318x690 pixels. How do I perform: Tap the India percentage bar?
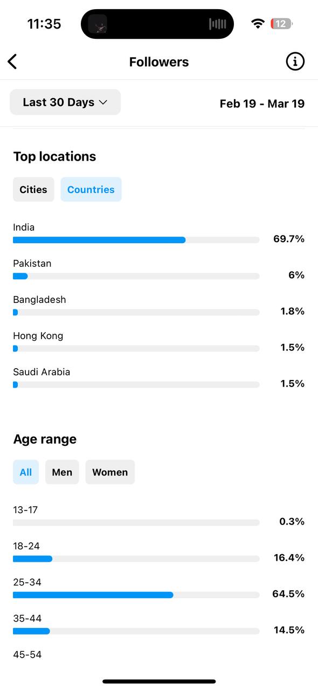(136, 240)
